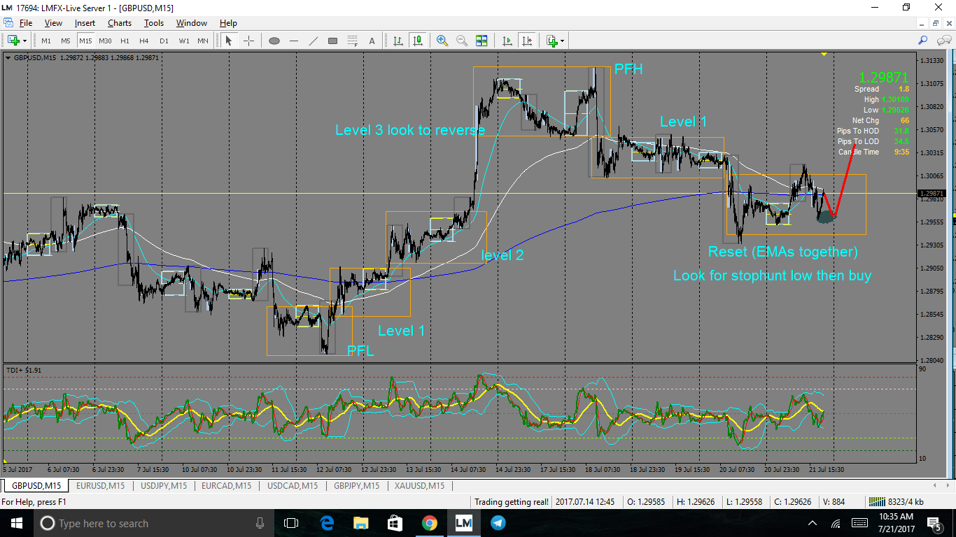The image size is (956, 537).
Task: Switch timeframe to M30
Action: (105, 41)
